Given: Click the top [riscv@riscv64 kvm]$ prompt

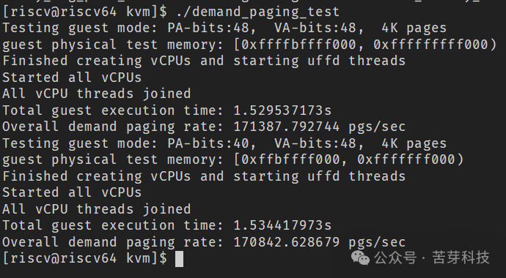Looking at the screenshot, I should pyautogui.click(x=85, y=12).
